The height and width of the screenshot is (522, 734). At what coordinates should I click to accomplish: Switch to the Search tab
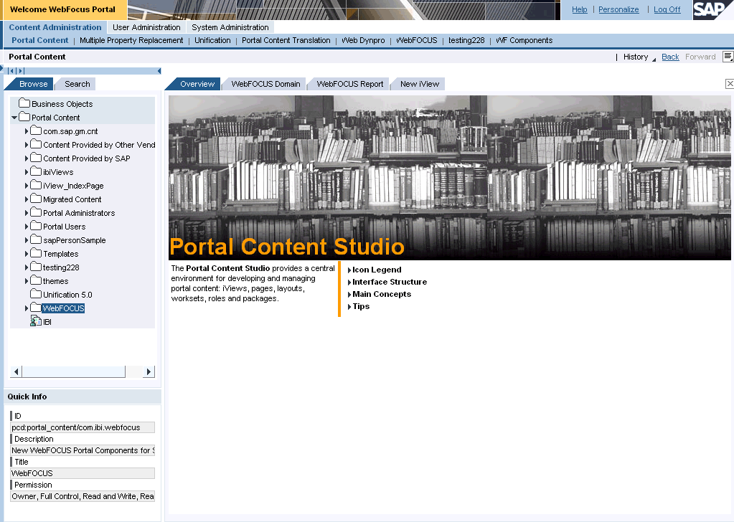(77, 84)
